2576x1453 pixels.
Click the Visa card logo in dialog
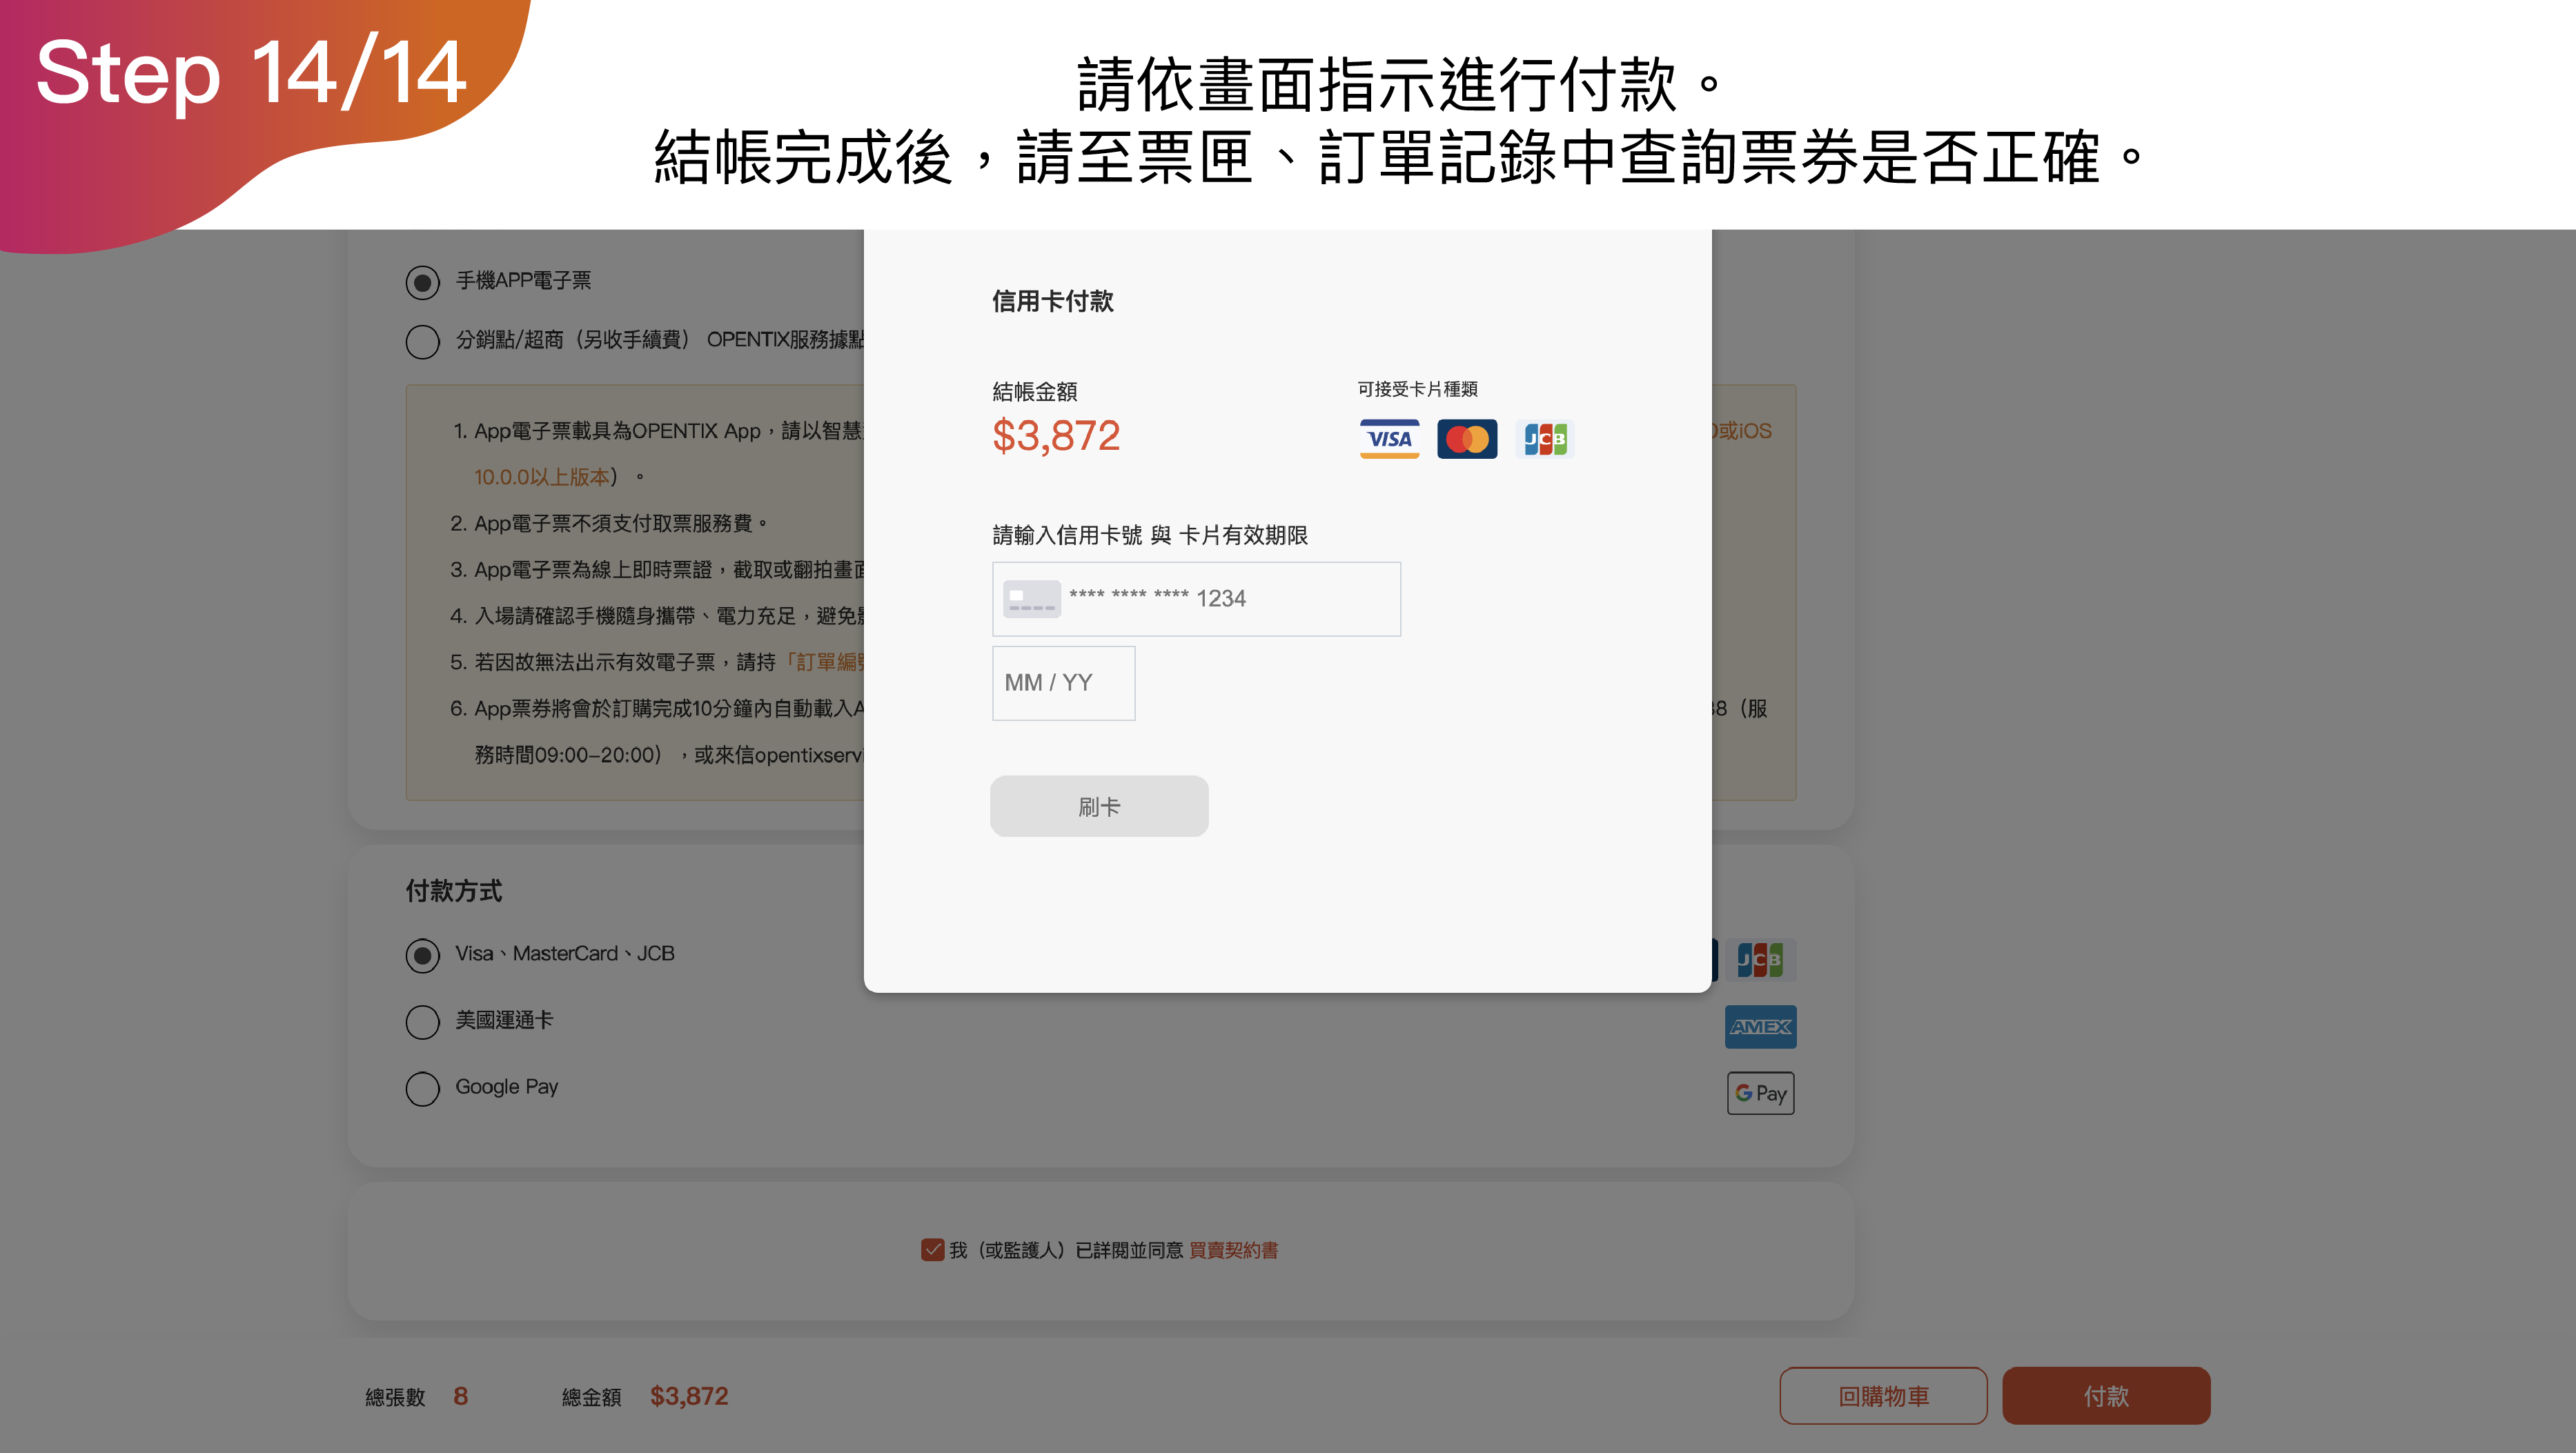tap(1389, 439)
